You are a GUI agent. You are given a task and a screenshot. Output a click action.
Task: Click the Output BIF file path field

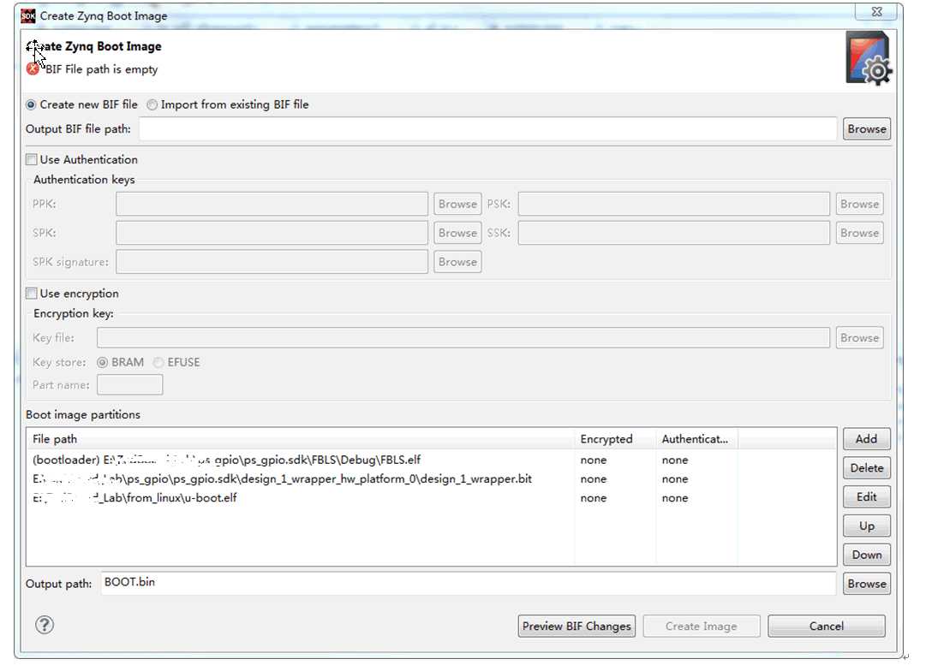click(x=487, y=128)
